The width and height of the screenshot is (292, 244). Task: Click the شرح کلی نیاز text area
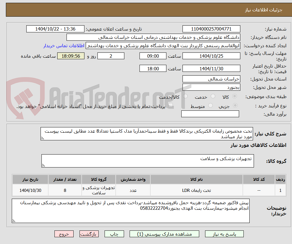(147, 134)
